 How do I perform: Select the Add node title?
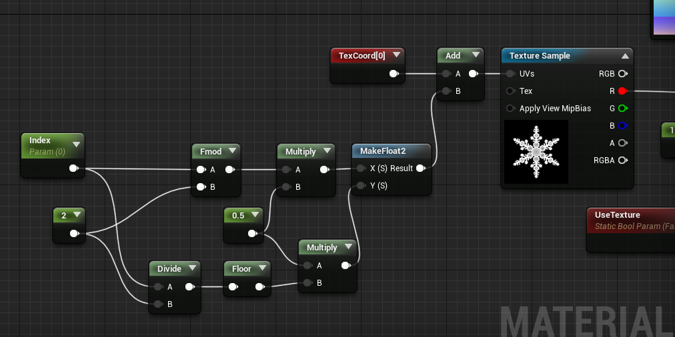click(453, 55)
